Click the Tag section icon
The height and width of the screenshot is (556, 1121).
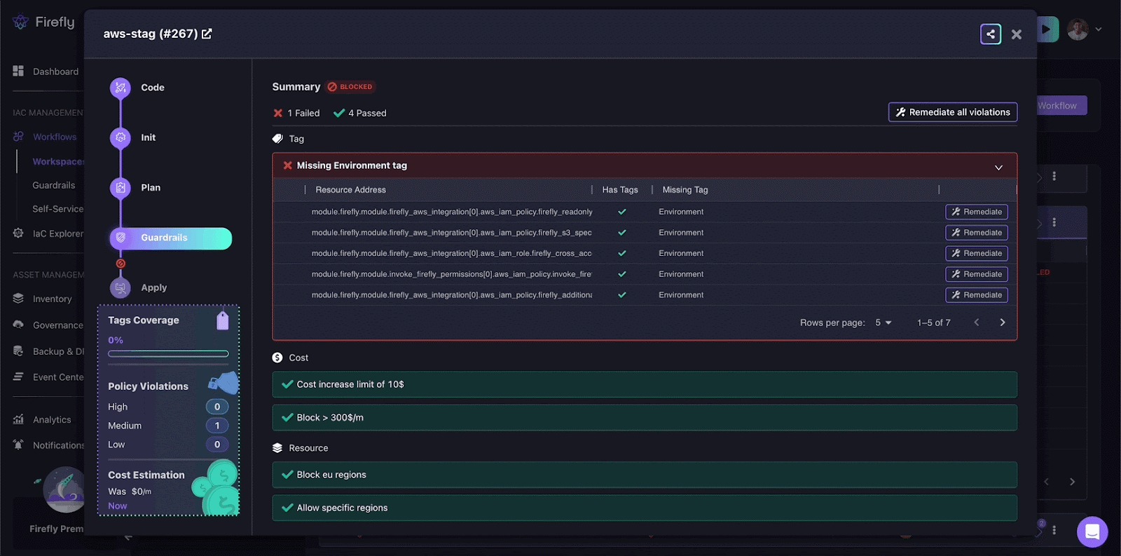277,139
